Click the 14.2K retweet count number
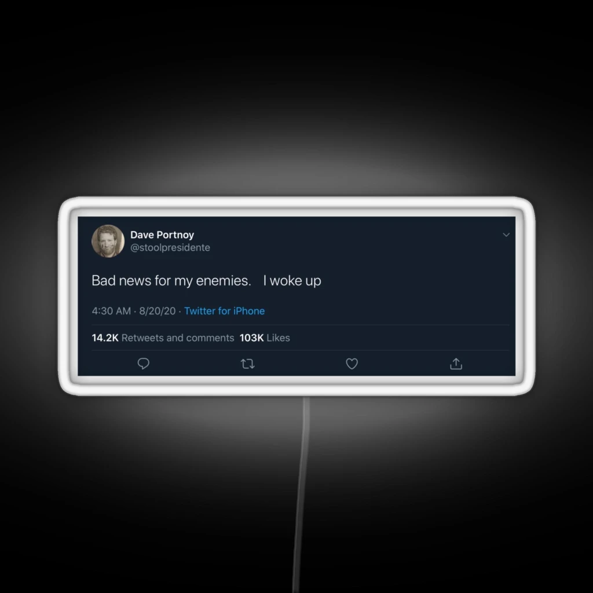The image size is (593, 593). 105,338
